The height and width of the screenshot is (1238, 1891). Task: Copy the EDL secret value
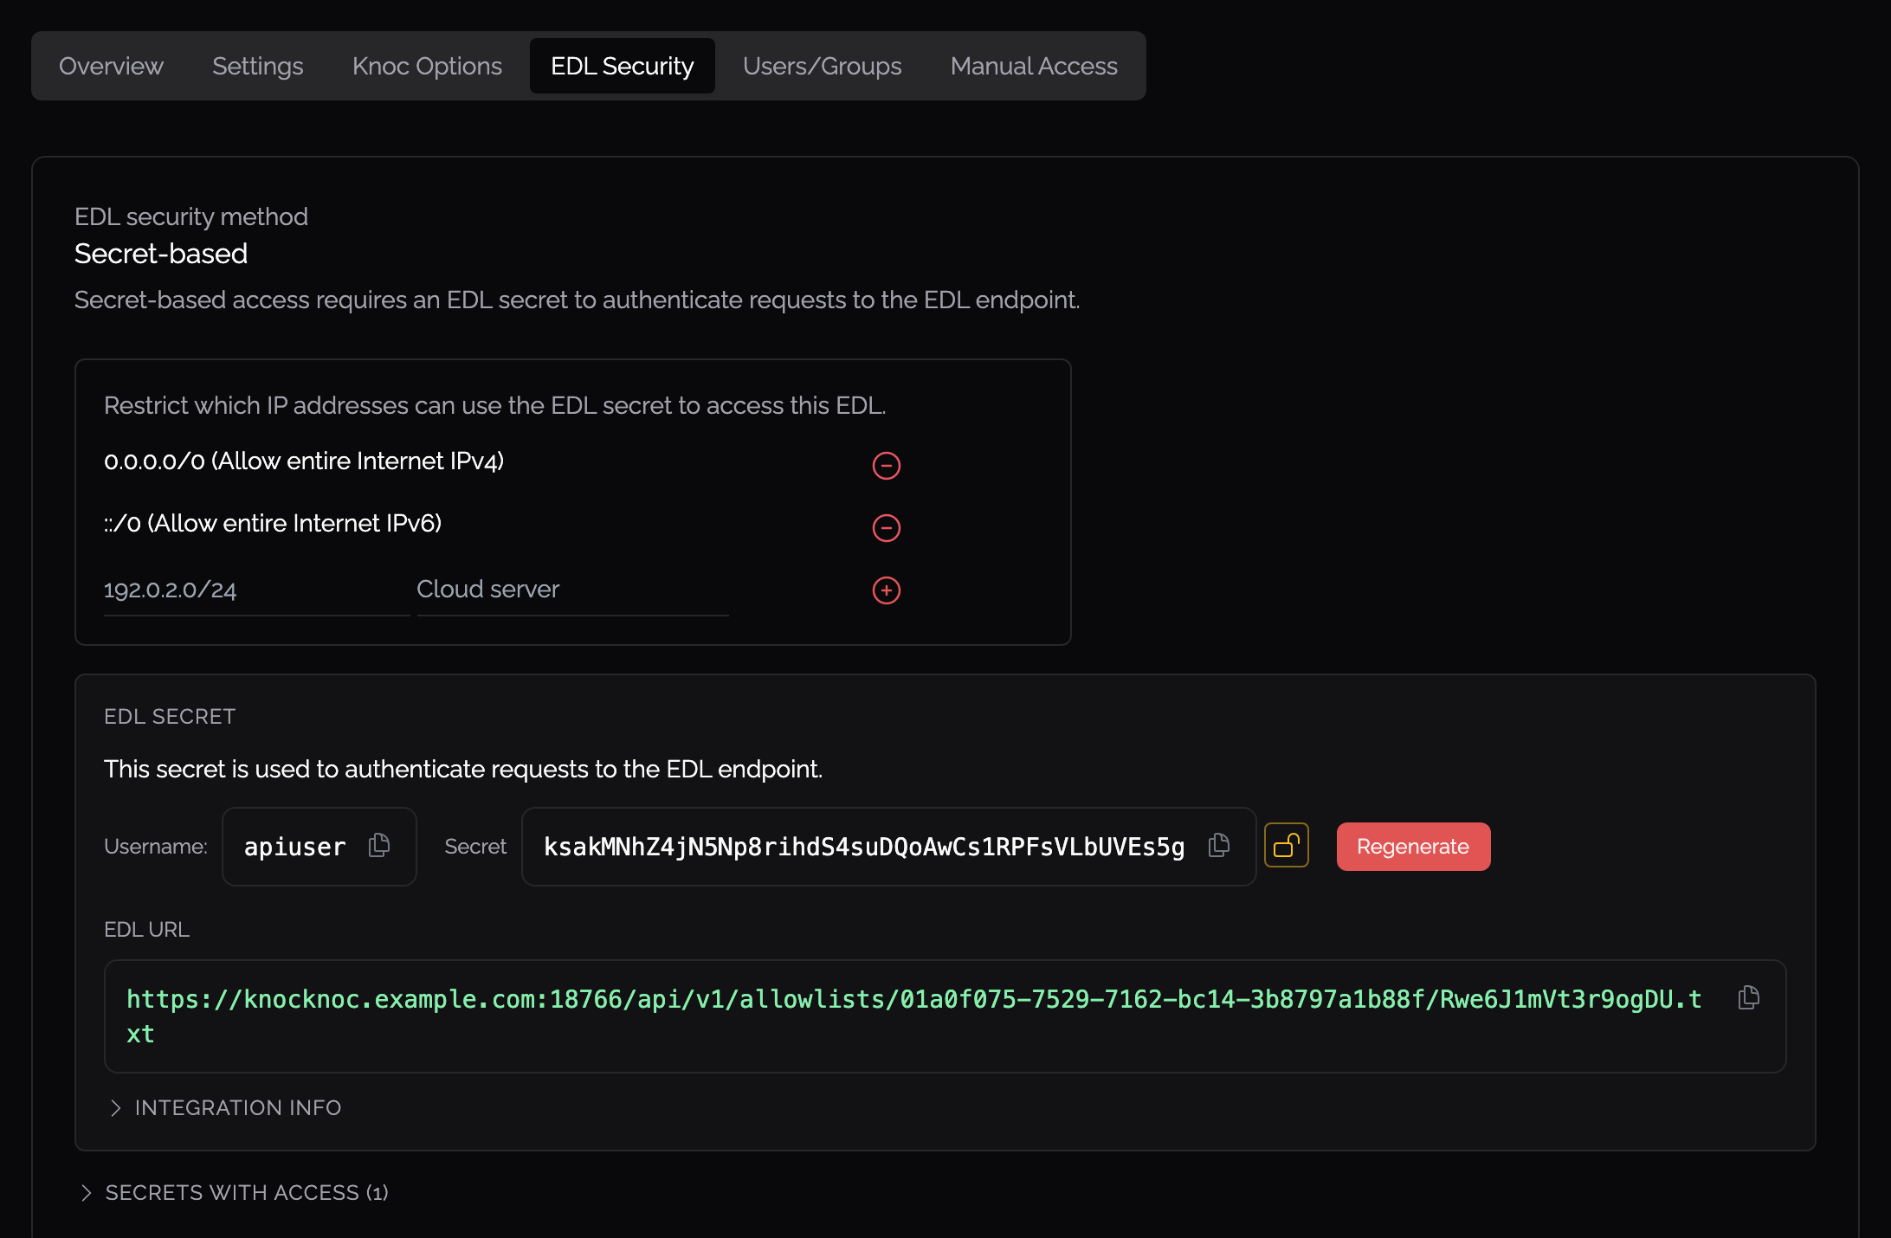tap(1219, 845)
